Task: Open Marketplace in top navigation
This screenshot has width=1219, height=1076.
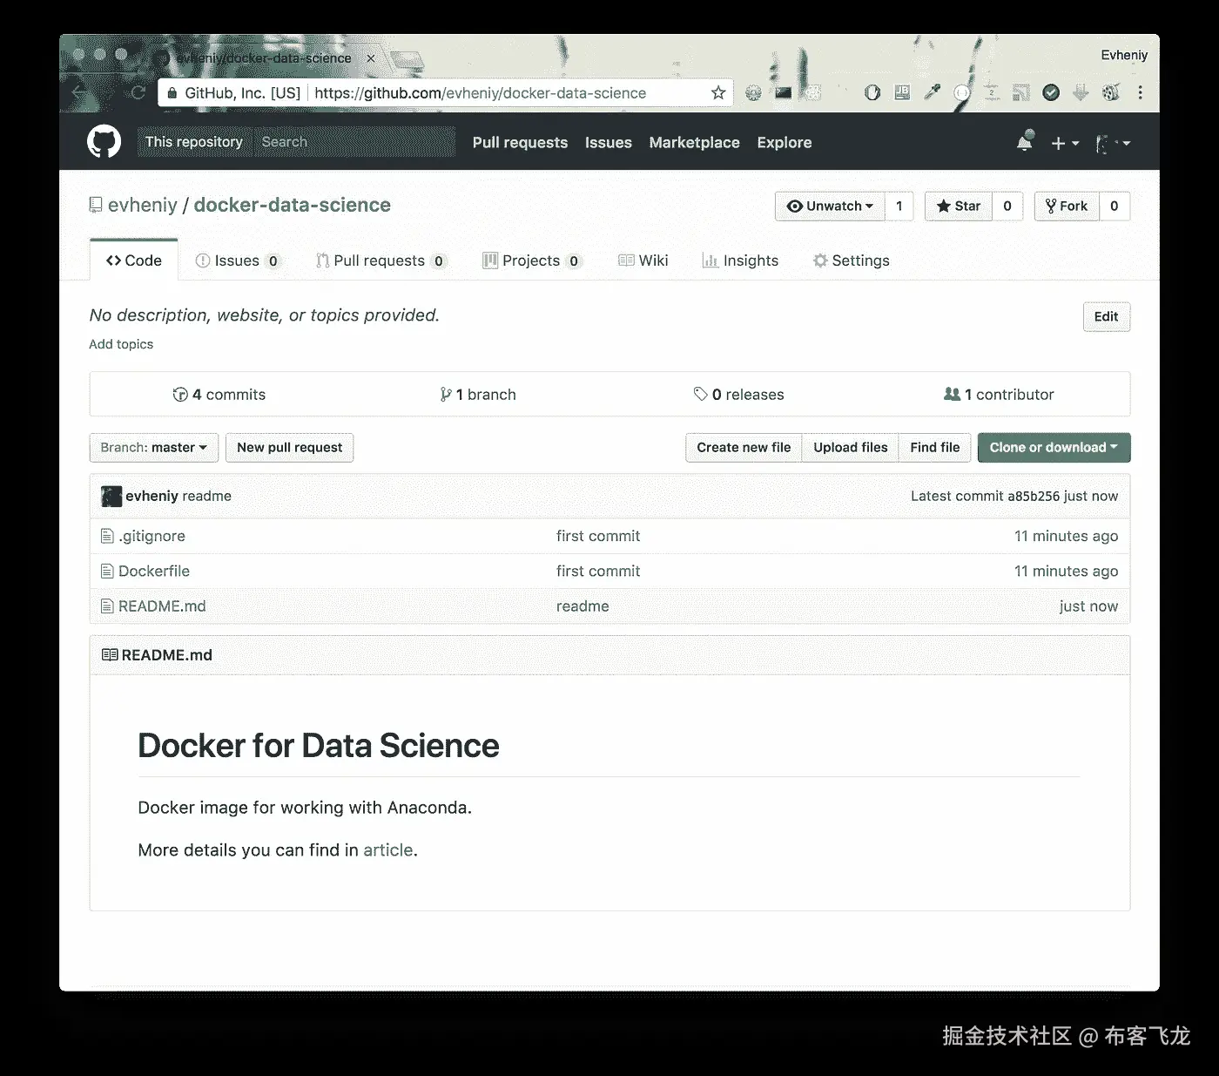Action: [694, 143]
